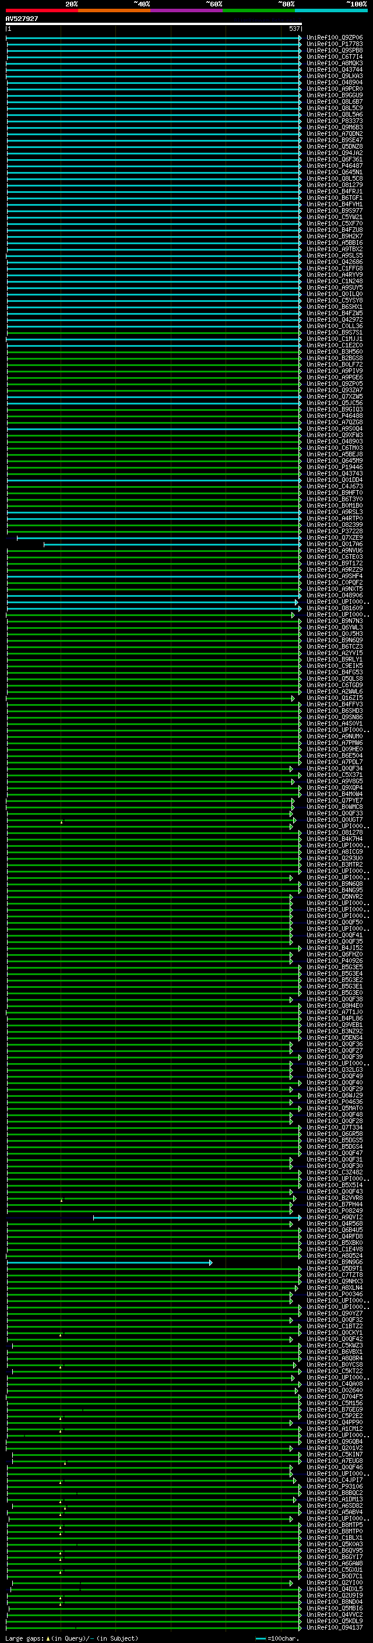Open hit UniRef100_Q9ZP06
This screenshot has width=373, height=1643.
(x=335, y=38)
